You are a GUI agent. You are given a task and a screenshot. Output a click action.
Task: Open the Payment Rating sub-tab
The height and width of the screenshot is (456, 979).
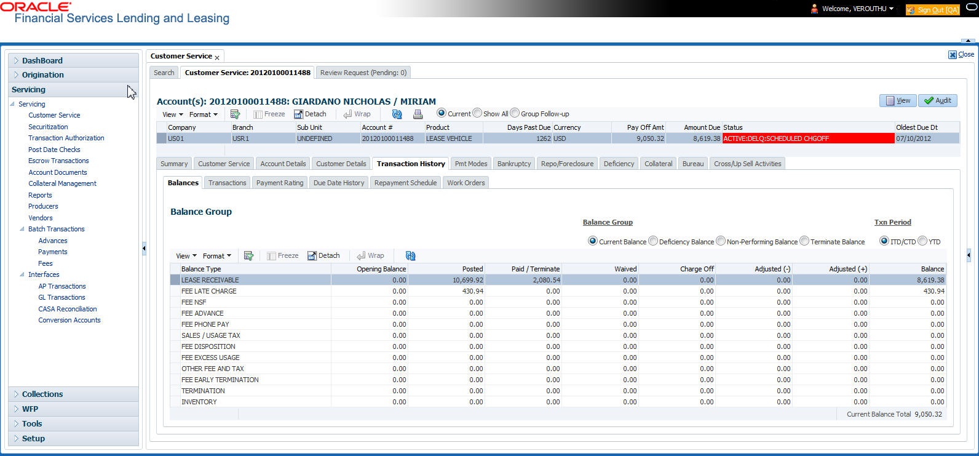tap(280, 183)
